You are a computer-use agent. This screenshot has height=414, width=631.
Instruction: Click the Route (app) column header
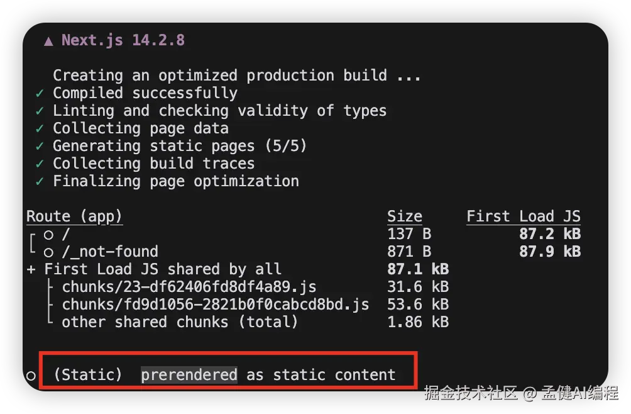(x=74, y=216)
